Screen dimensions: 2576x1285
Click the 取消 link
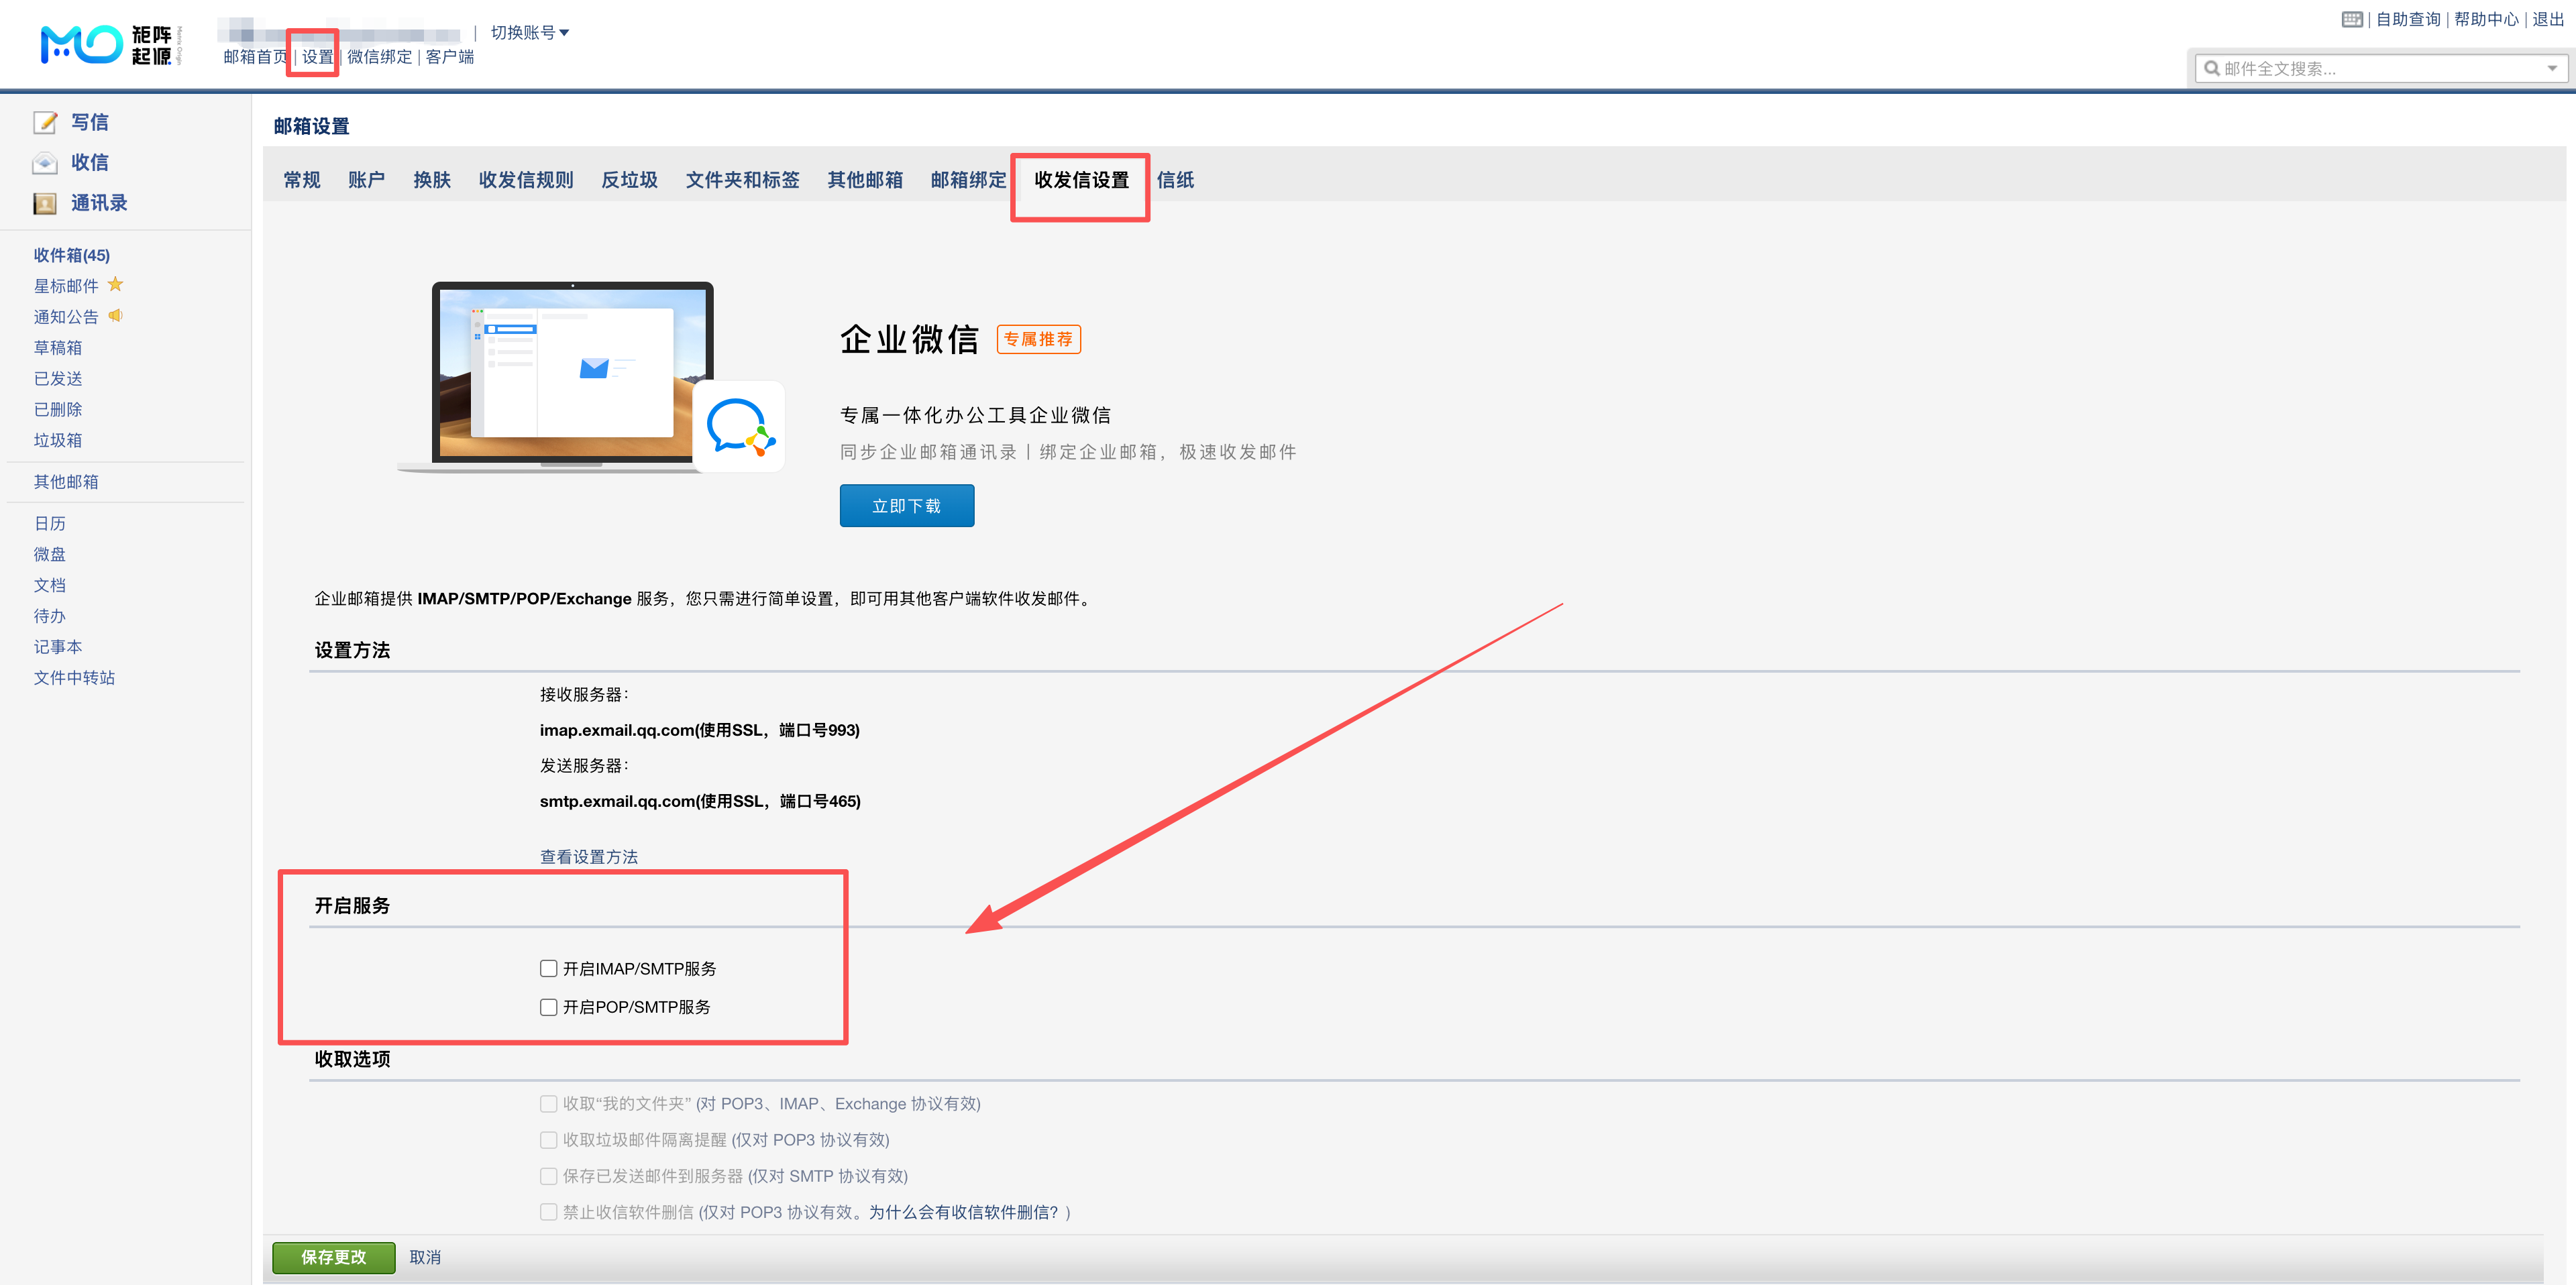pos(425,1257)
